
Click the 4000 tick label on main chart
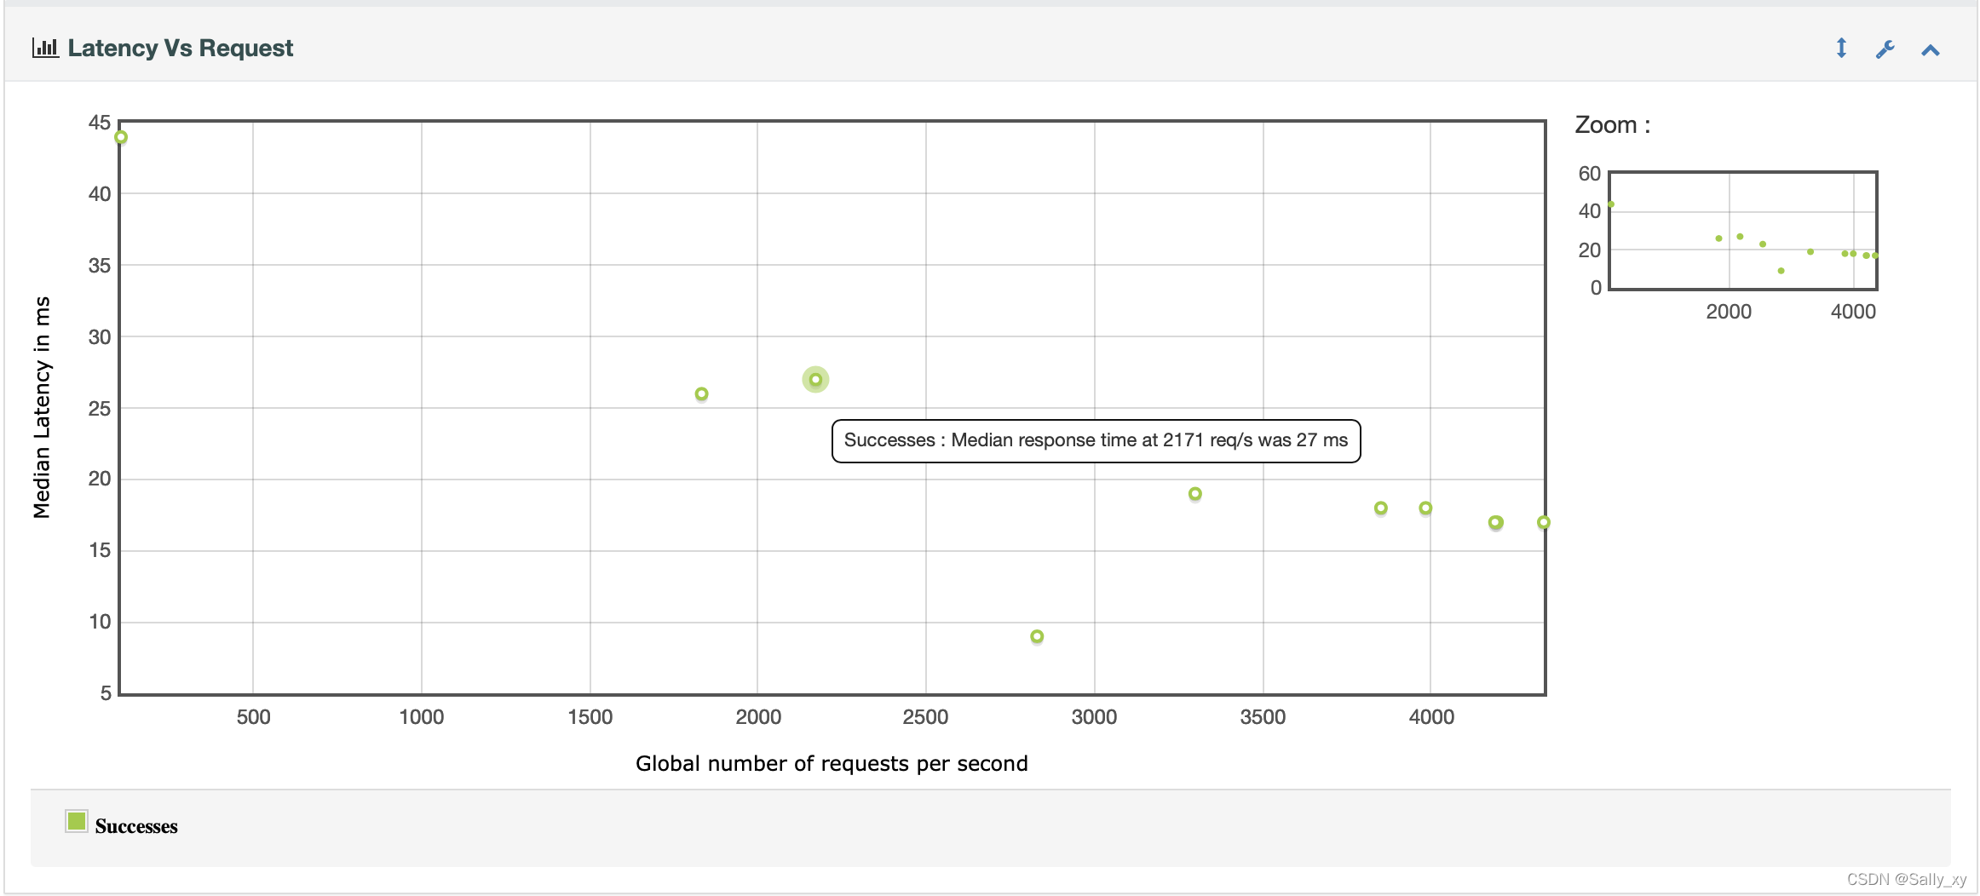pos(1431,717)
